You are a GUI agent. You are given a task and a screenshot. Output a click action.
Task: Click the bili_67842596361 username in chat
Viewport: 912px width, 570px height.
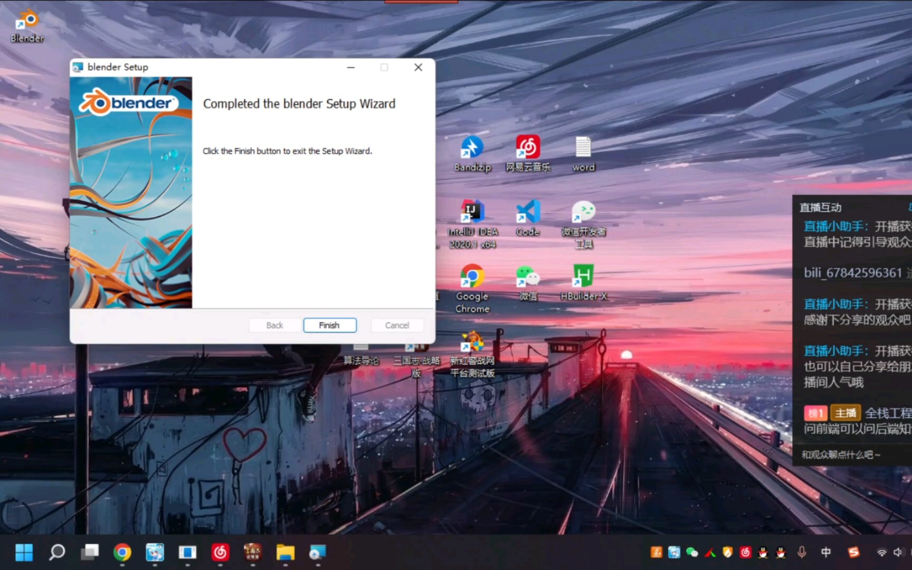click(853, 273)
